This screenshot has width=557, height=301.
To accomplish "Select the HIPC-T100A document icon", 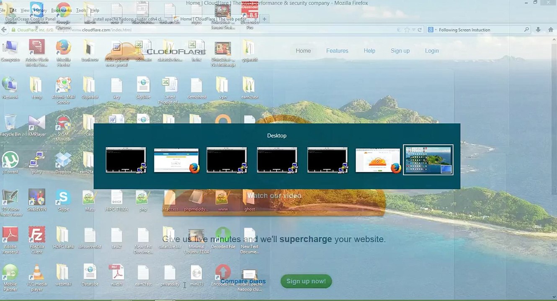I will tap(116, 200).
